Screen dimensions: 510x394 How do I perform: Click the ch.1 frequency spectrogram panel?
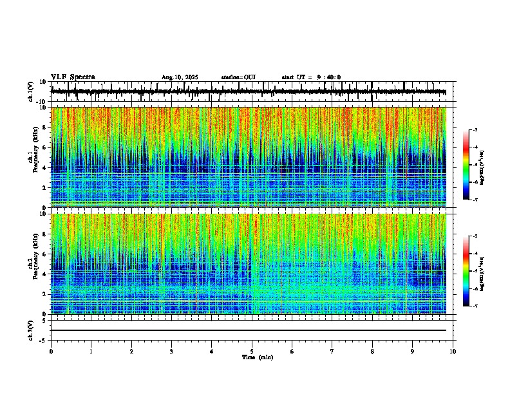point(249,157)
